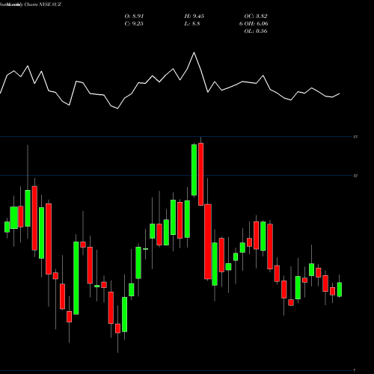Click the last green candlestick on the chart
This screenshot has width=374, height=374.
click(340, 289)
